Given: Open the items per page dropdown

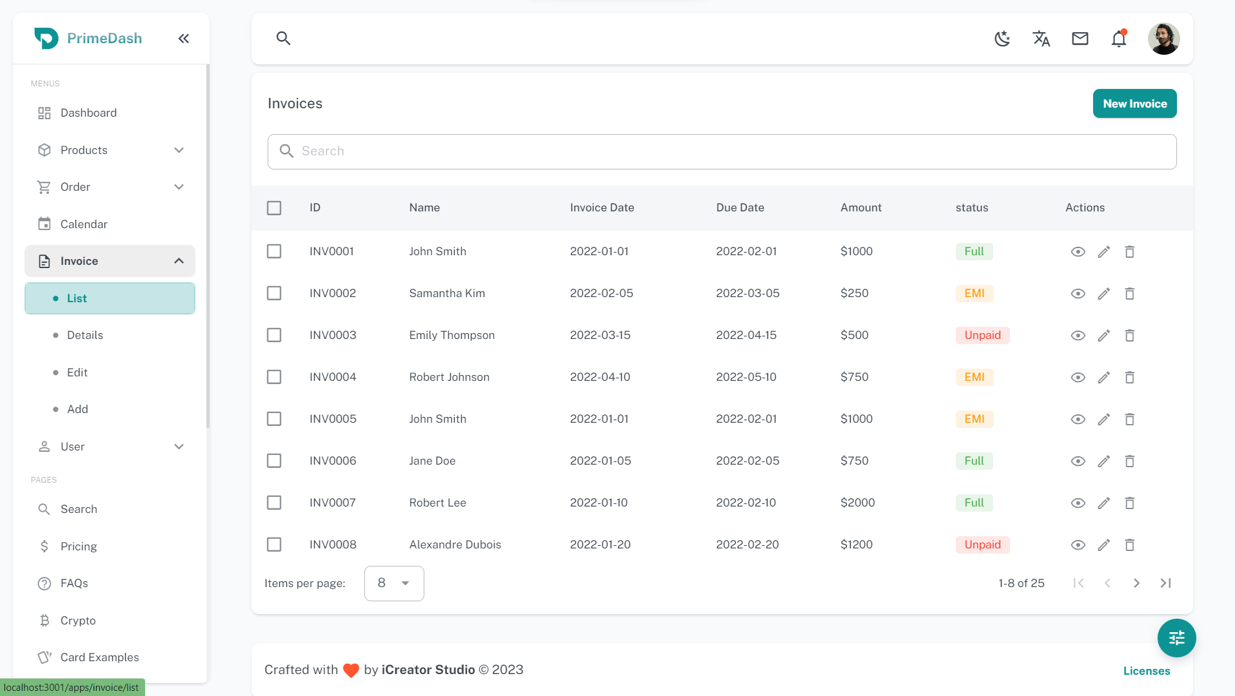Looking at the screenshot, I should pos(393,583).
